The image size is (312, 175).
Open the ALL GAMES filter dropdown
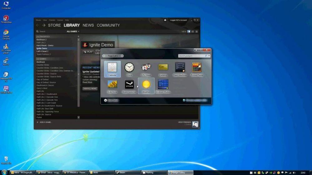coord(73,31)
